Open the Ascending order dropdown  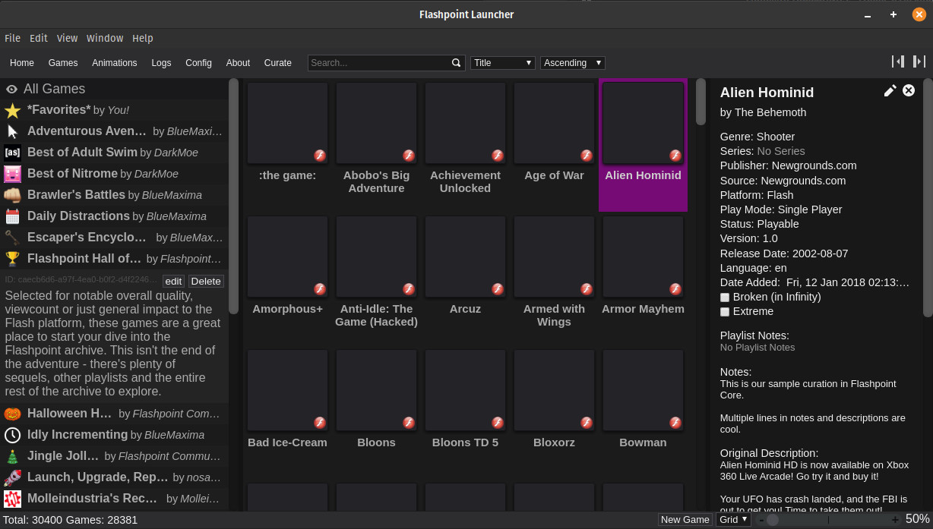click(x=573, y=63)
